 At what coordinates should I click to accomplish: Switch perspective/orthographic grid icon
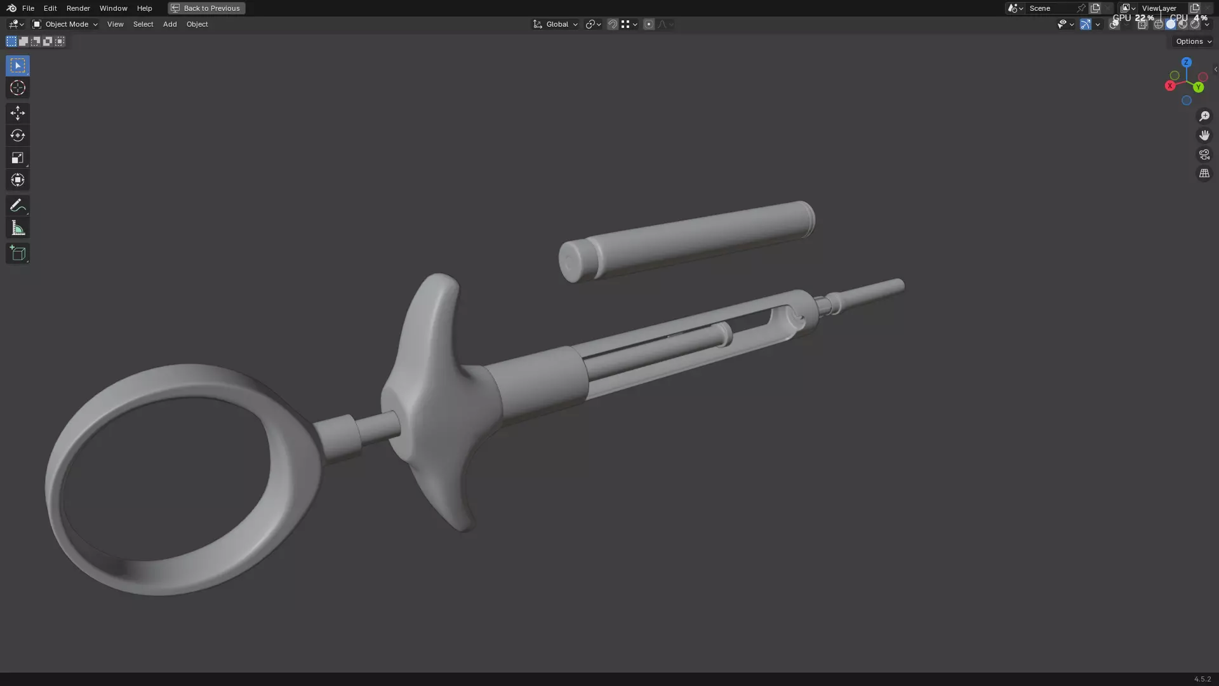coord(1204,173)
